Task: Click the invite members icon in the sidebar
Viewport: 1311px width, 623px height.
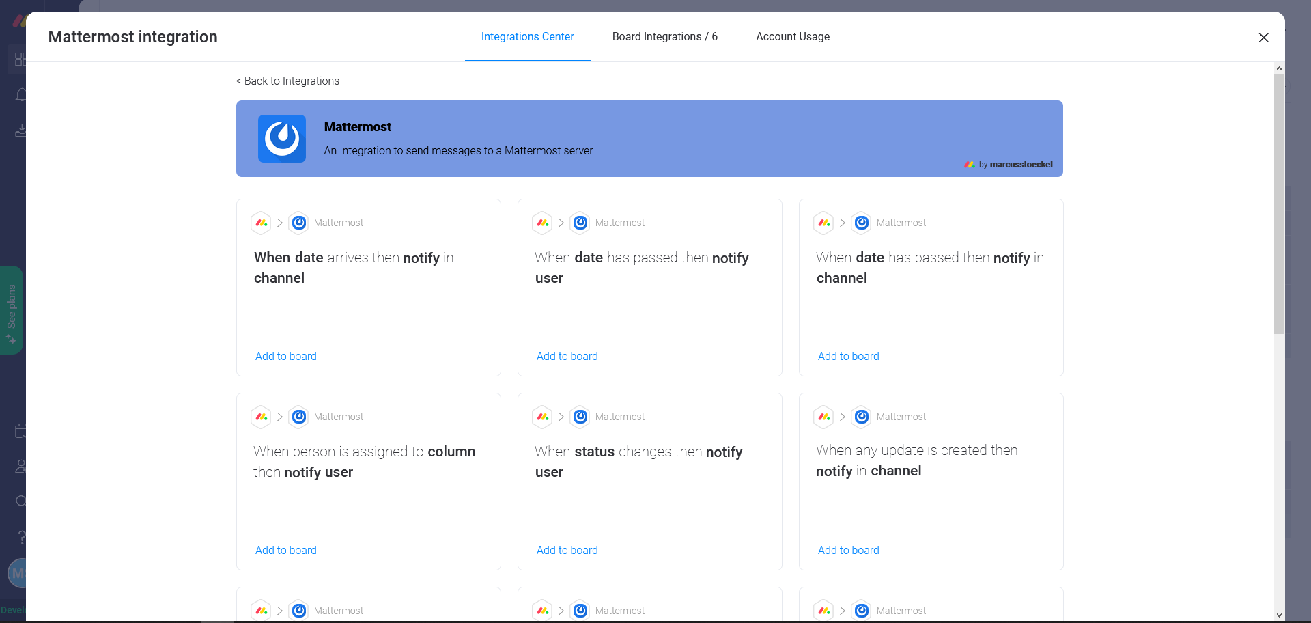Action: [20, 467]
